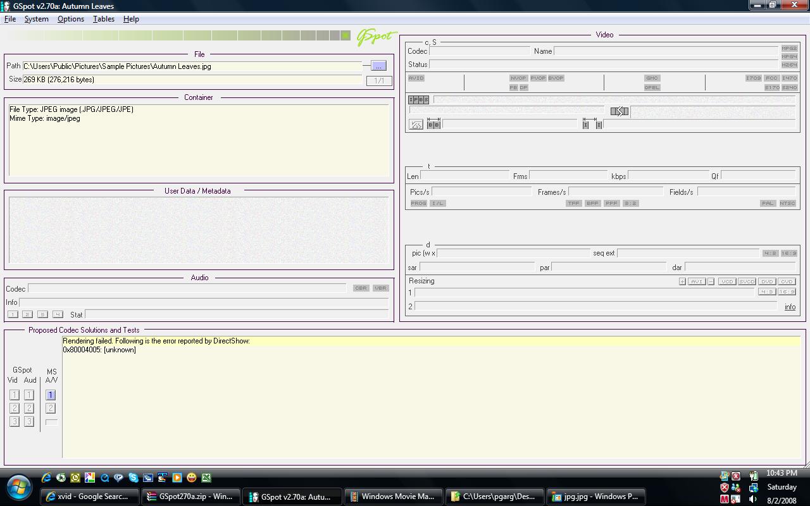Switch to xvid Google Search in taskbar
Image resolution: width=810 pixels, height=506 pixels.
[90, 497]
